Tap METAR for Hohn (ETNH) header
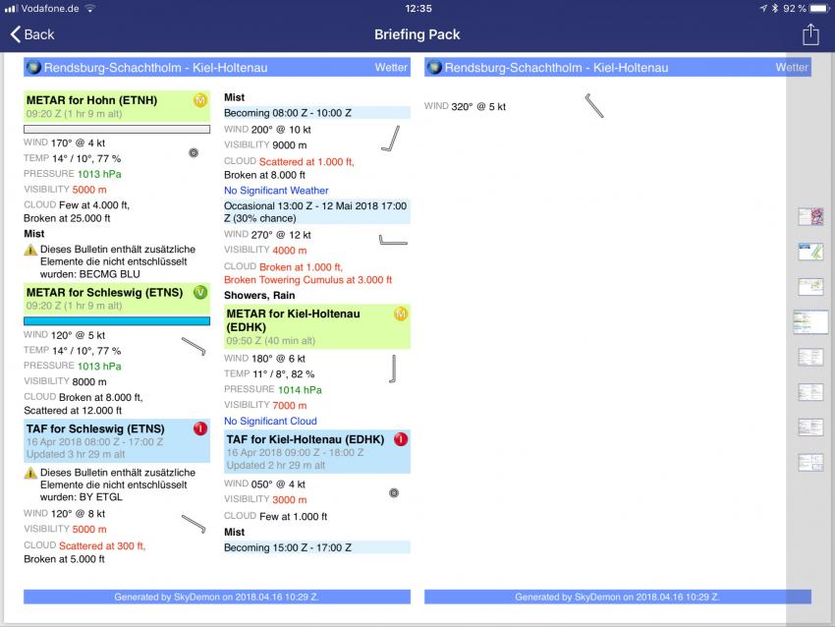 (117, 106)
